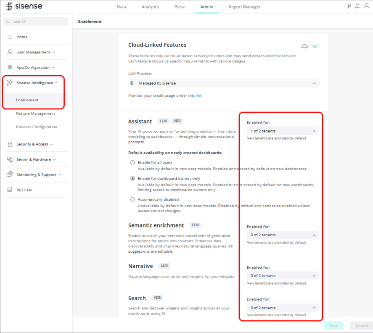Screen dimensions: 373x333
Task: Open Semantic enrichment tenants dropdown
Action: coord(283,235)
